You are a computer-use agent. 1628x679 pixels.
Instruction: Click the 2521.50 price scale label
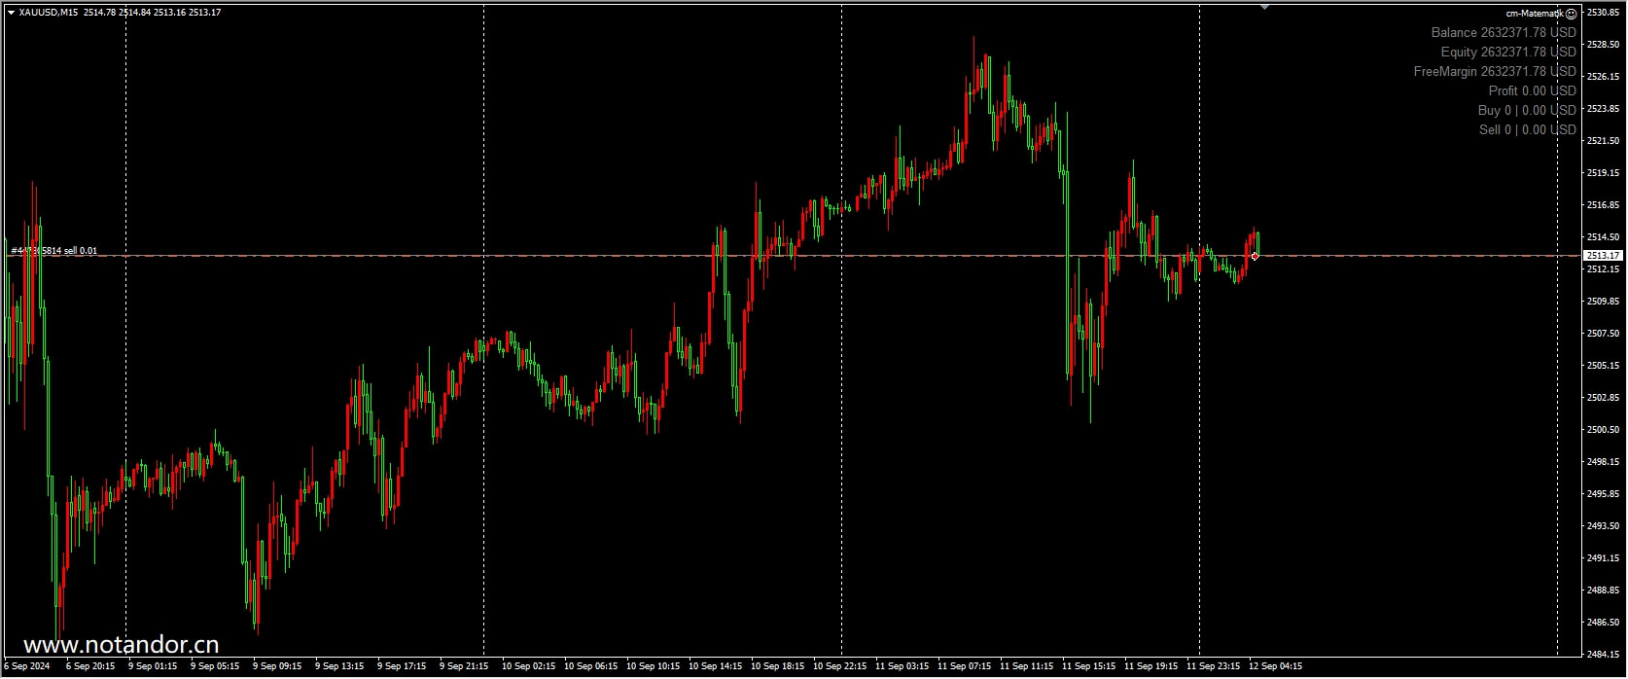point(1603,141)
